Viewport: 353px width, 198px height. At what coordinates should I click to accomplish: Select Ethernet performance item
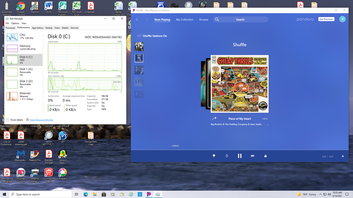(x=24, y=96)
